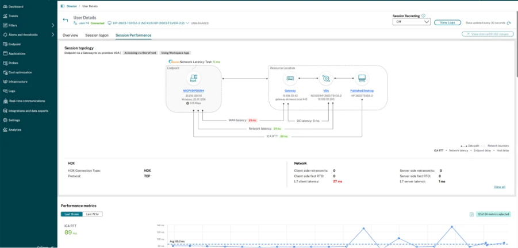Click the Applications window icon
The width and height of the screenshot is (518, 248).
5,53
